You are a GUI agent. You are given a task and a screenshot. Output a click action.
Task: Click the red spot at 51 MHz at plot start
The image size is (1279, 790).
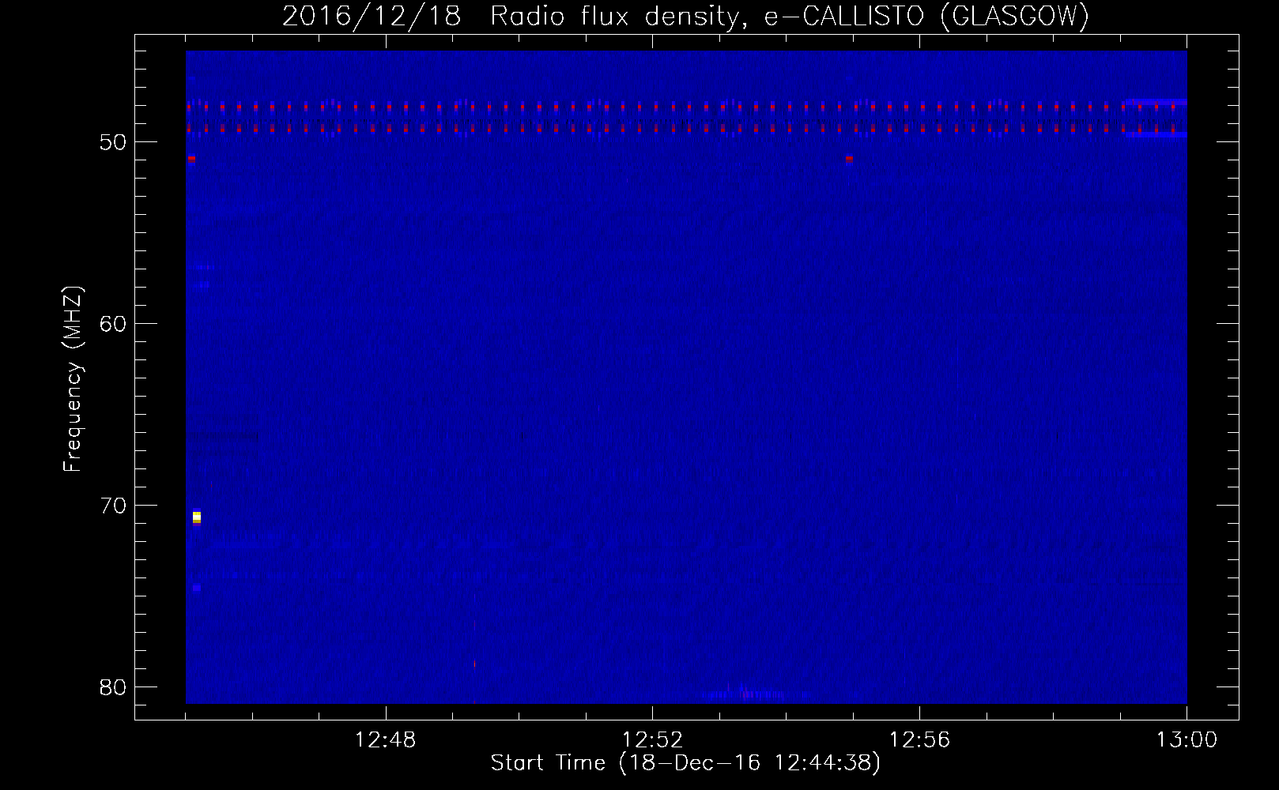click(191, 159)
